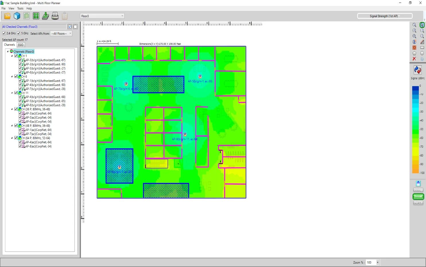Open the Zoom % dropdown arrow
The height and width of the screenshot is (267, 426).
point(378,262)
